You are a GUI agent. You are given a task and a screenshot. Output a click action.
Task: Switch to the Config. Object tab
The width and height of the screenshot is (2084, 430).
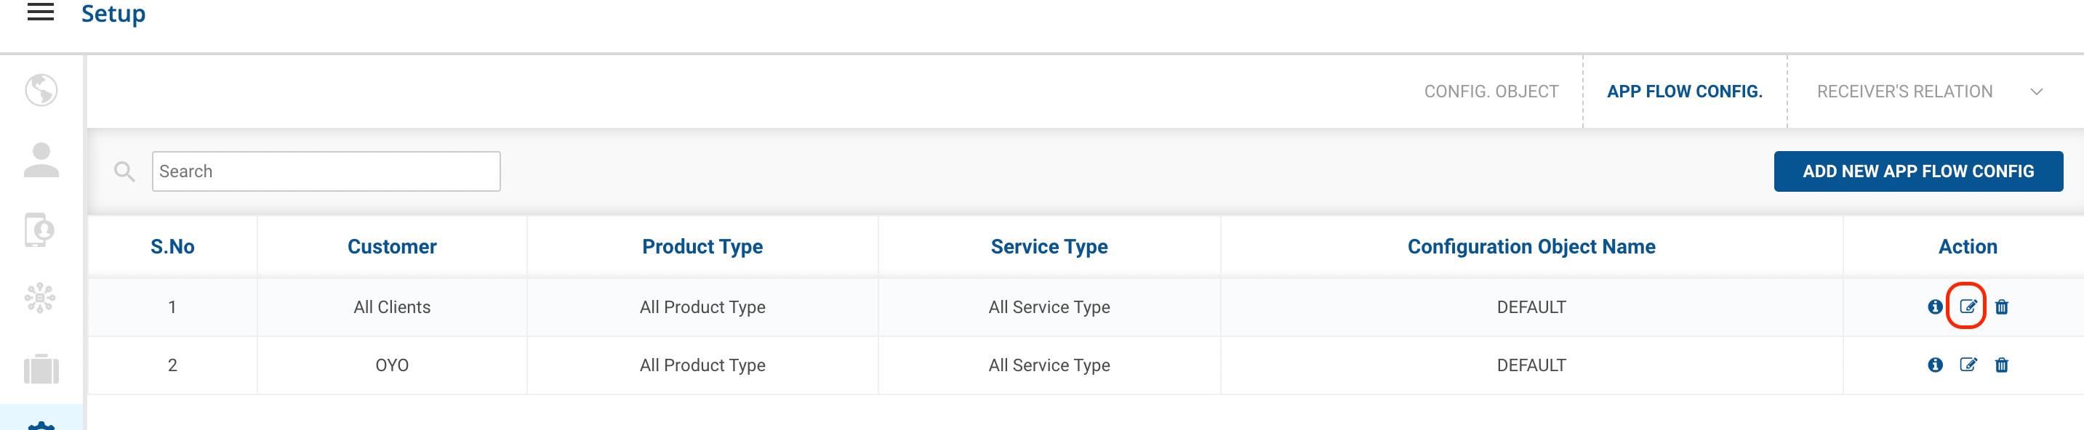pos(1490,92)
